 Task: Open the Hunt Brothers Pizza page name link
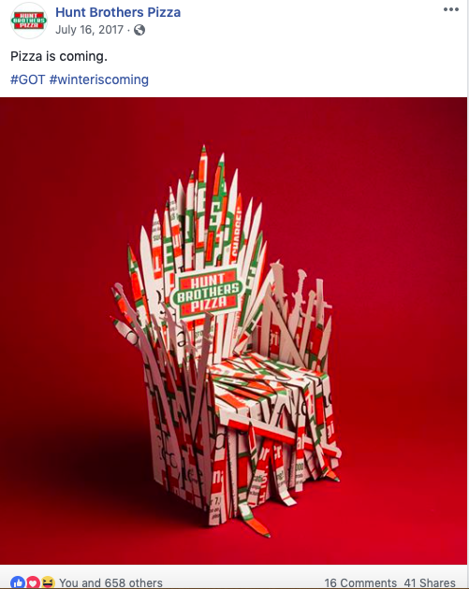(x=118, y=12)
